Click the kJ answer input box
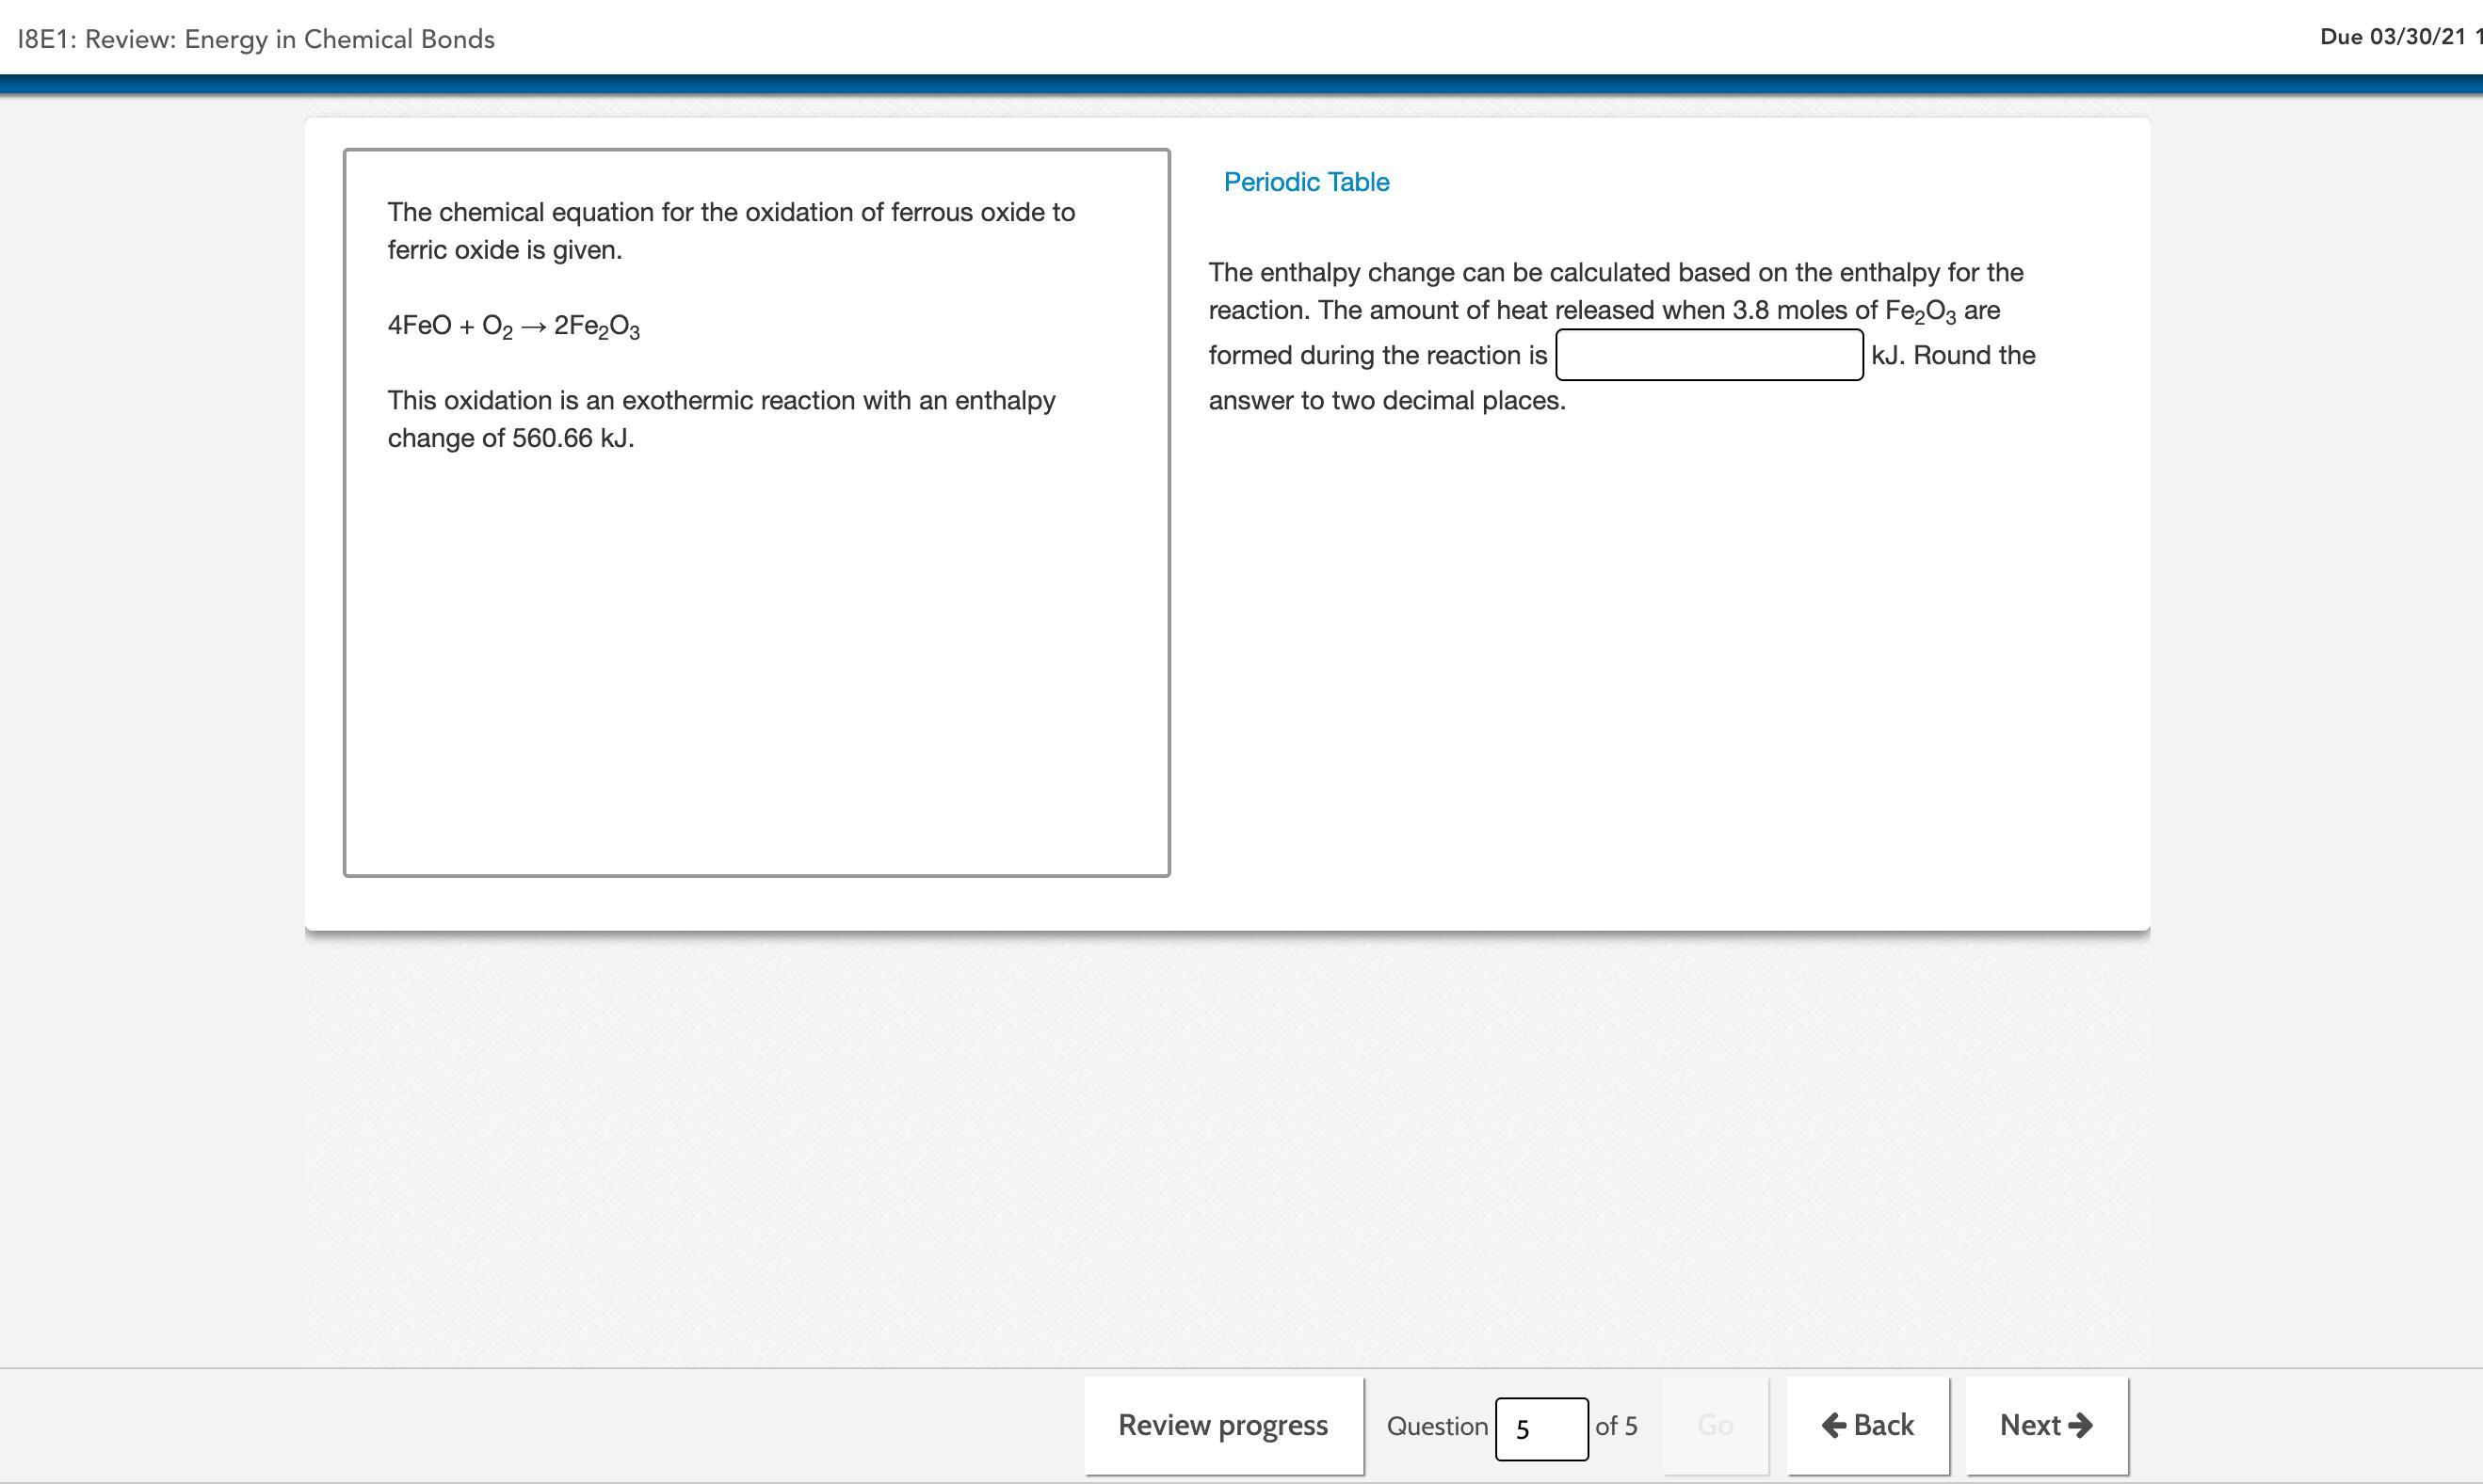The height and width of the screenshot is (1484, 2483). point(1709,355)
